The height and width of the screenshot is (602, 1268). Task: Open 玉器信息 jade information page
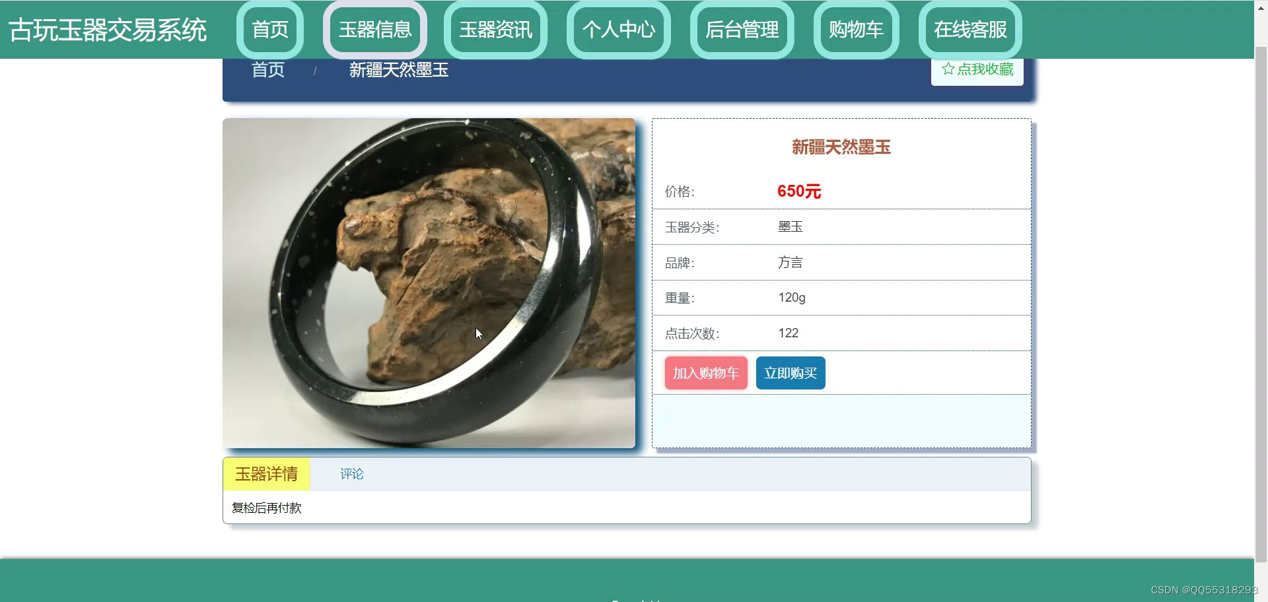click(x=374, y=30)
